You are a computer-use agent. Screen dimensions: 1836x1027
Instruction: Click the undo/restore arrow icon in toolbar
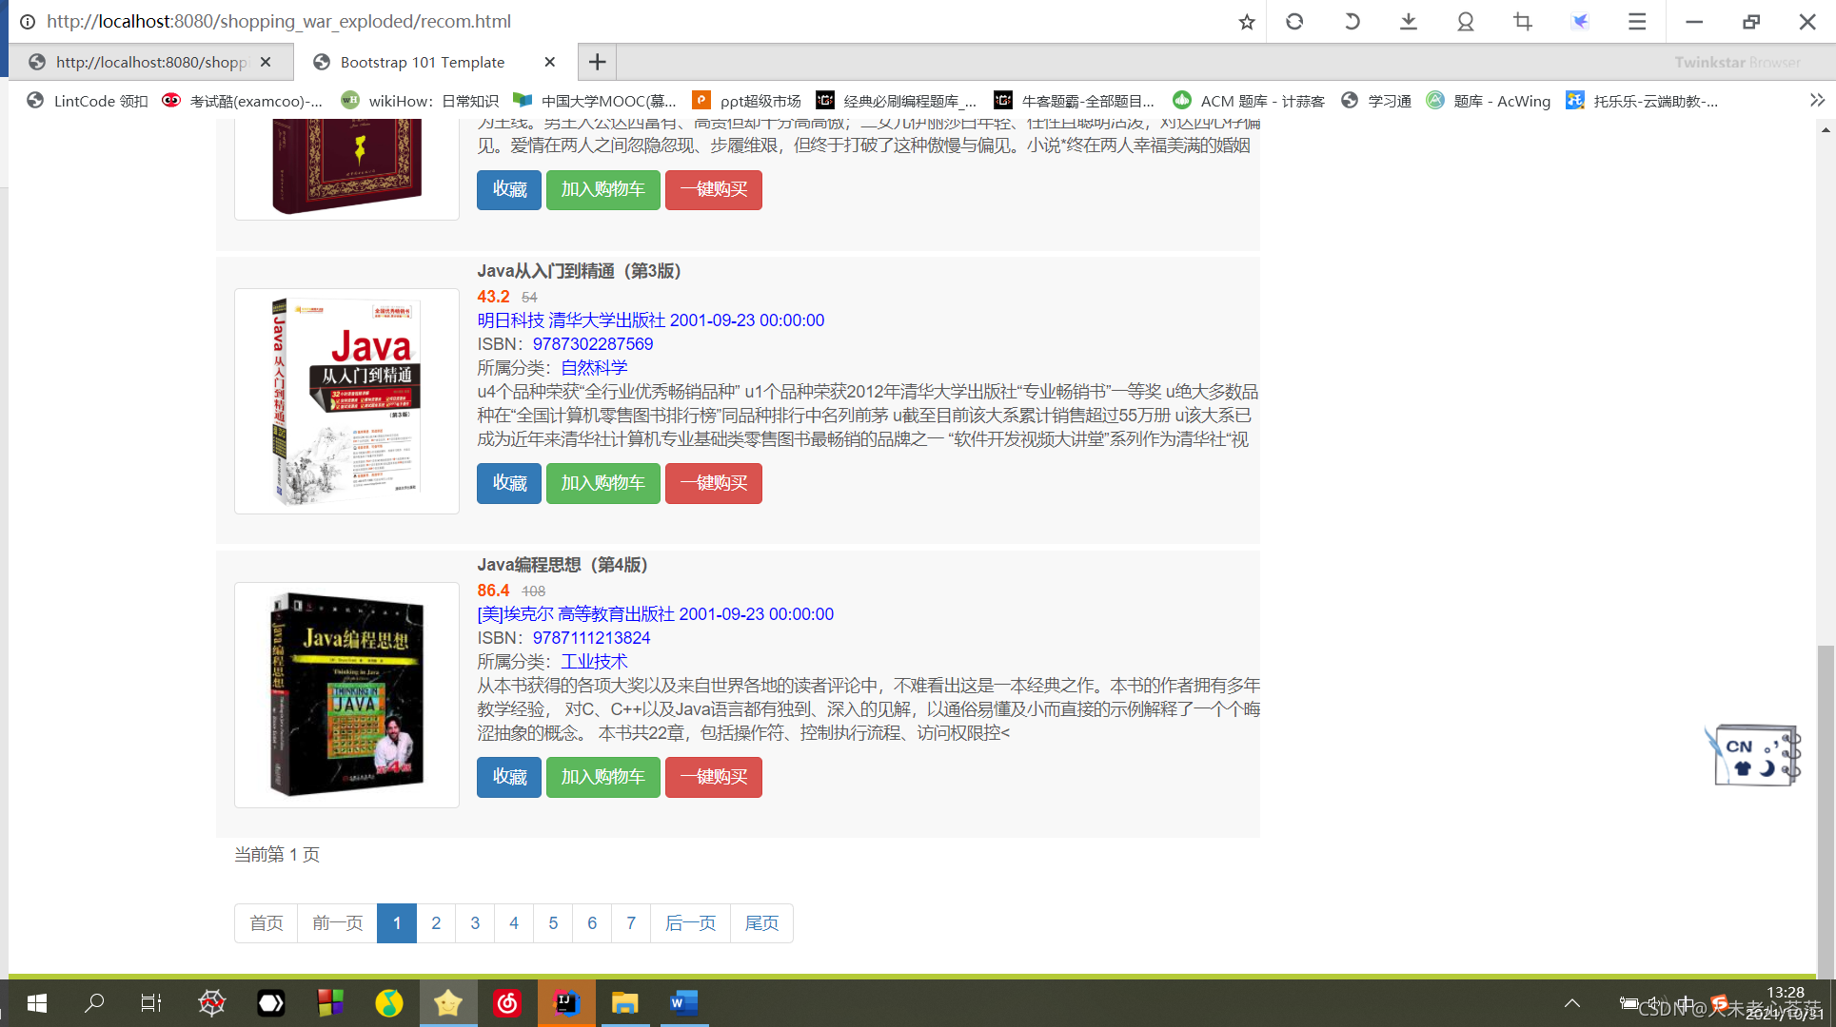pos(1351,21)
